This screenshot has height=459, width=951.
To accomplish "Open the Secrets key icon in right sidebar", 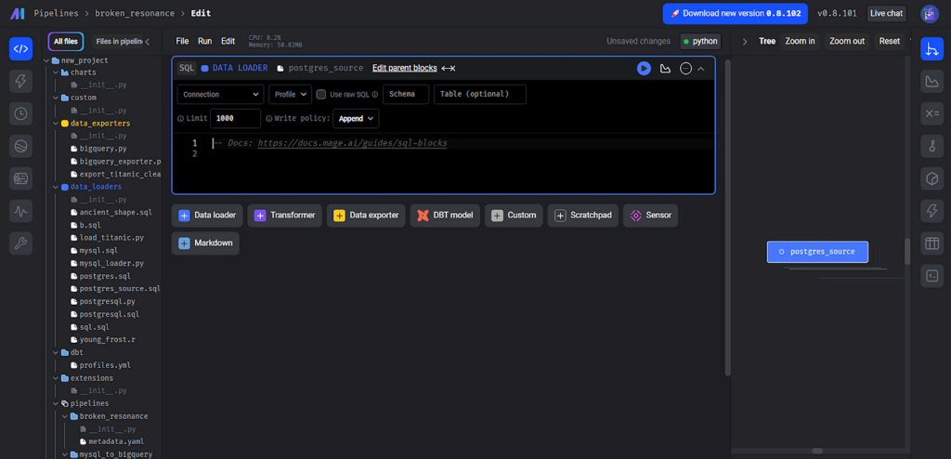I will (931, 146).
